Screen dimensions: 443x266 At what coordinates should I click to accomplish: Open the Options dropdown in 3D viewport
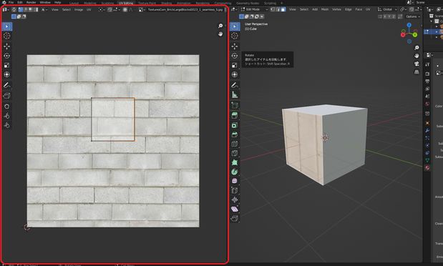pyautogui.click(x=413, y=16)
